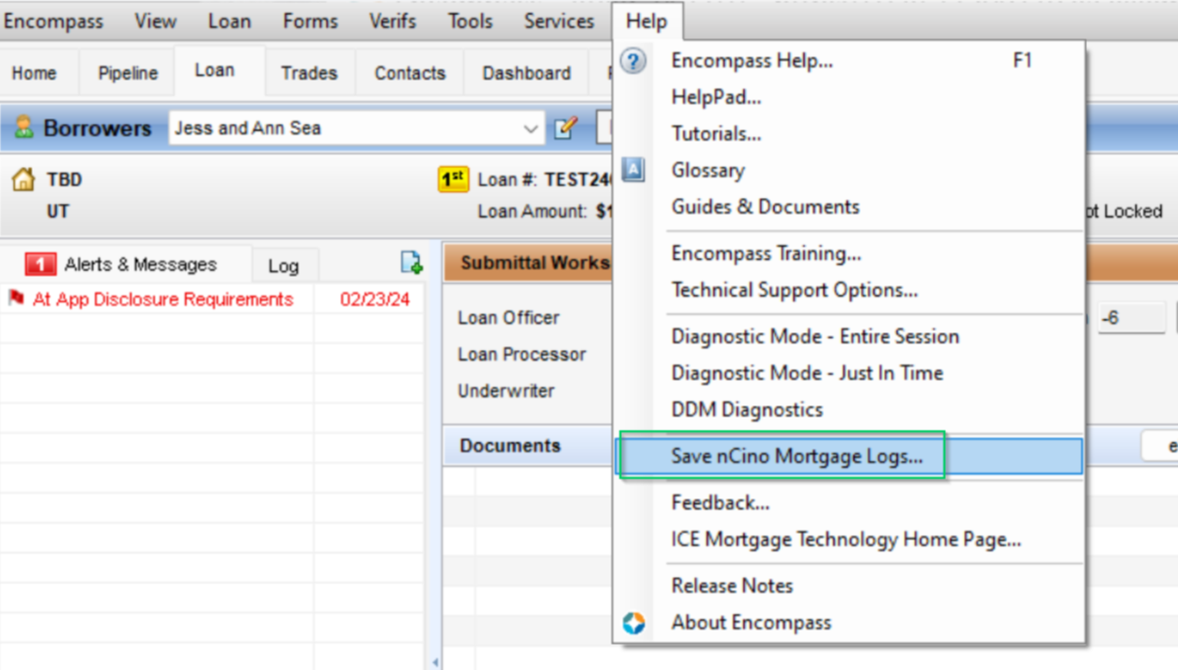Screen dimensions: 1178x670
Task: Open the Jess and Ann Sea borrower dropdown
Action: [x=531, y=129]
